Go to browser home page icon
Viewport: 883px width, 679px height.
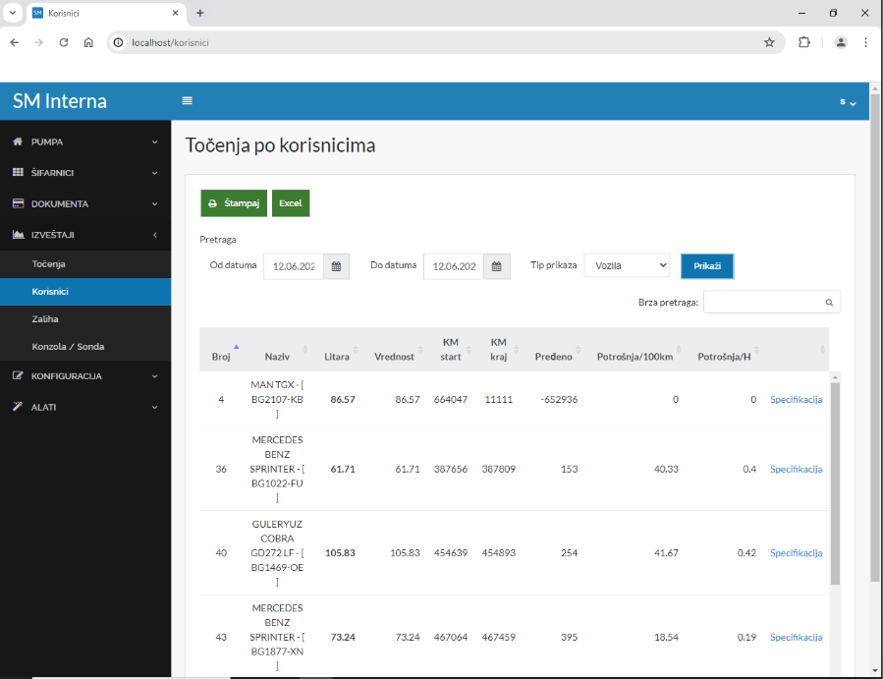point(88,42)
